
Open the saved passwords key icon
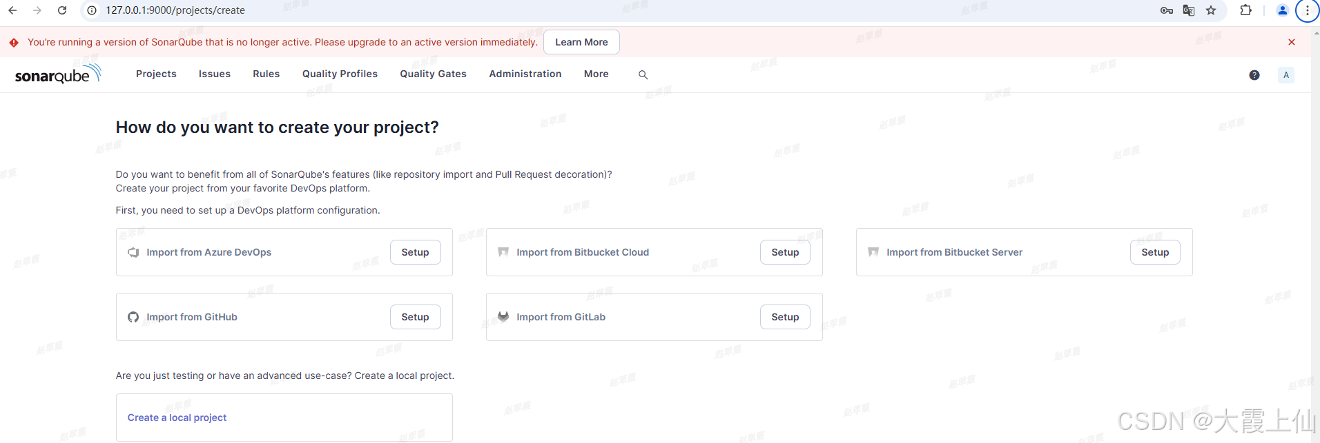pyautogui.click(x=1167, y=10)
